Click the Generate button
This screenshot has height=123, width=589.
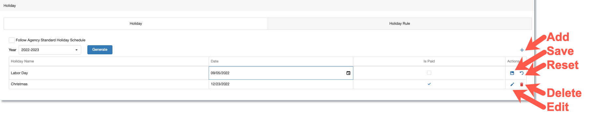(100, 50)
